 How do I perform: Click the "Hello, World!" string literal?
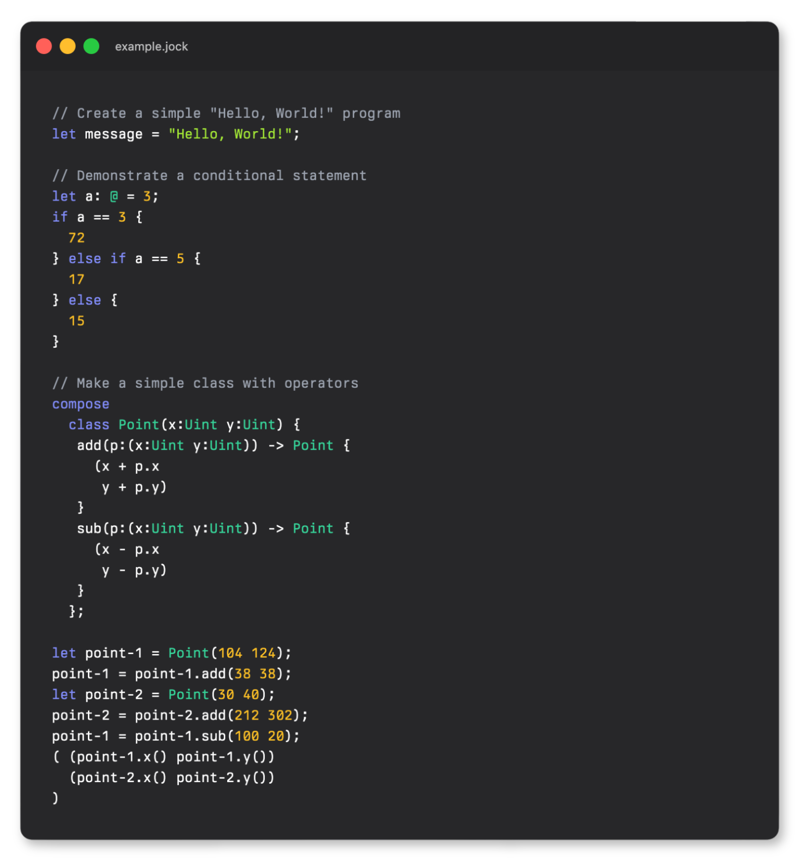pyautogui.click(x=230, y=134)
